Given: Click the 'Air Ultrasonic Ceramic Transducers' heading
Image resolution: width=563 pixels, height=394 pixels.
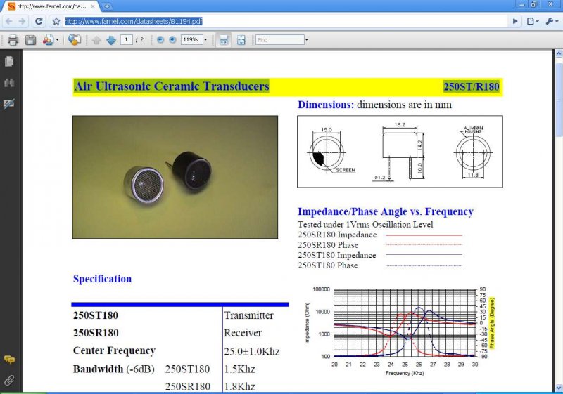Looking at the screenshot, I should click(172, 86).
